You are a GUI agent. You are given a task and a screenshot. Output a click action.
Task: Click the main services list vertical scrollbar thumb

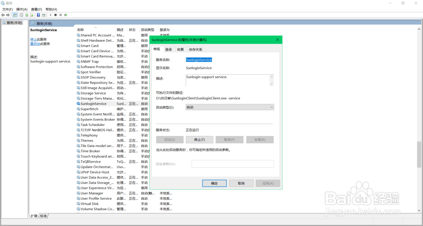point(419,154)
